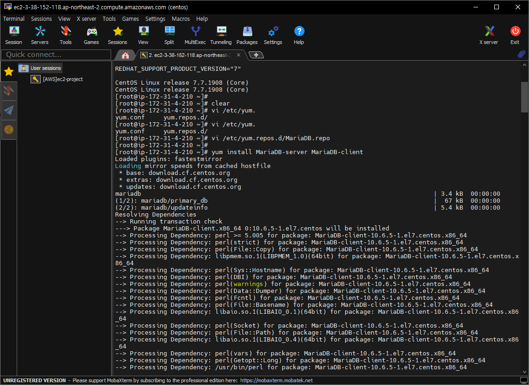
Task: Open the Servers toolbar icon
Action: tap(40, 35)
